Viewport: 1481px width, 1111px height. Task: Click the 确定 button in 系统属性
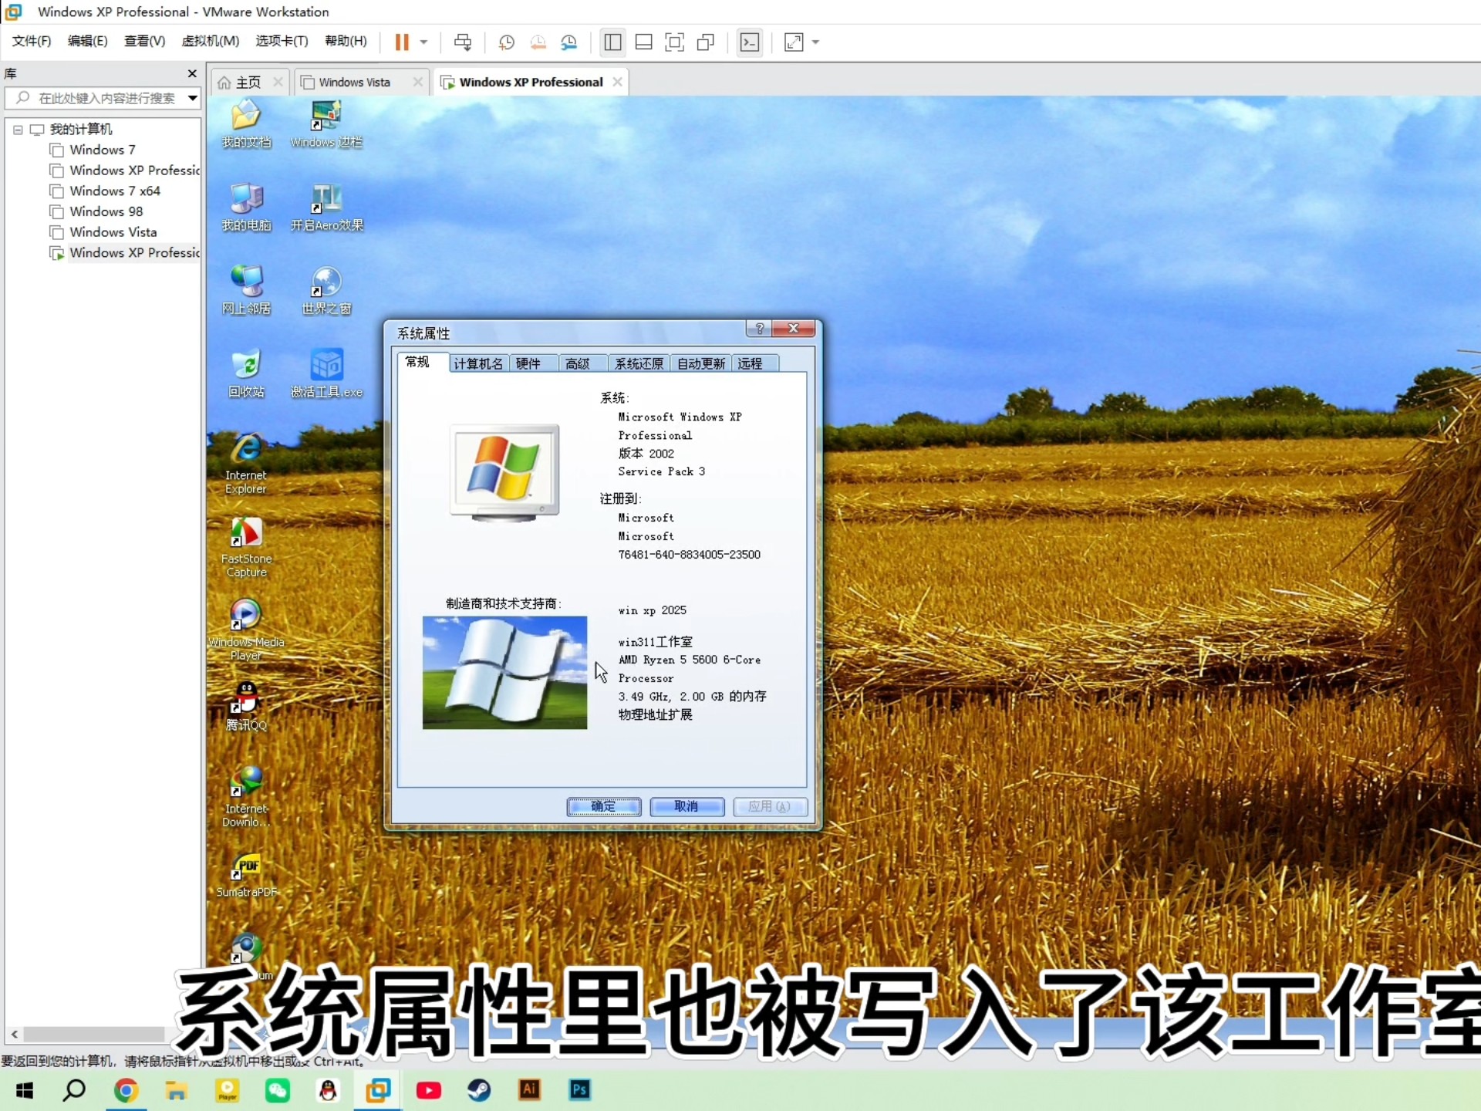(x=604, y=806)
